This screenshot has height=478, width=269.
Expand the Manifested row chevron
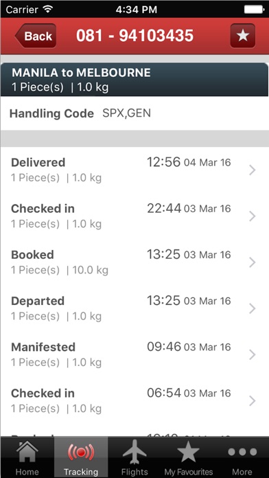[x=253, y=355]
